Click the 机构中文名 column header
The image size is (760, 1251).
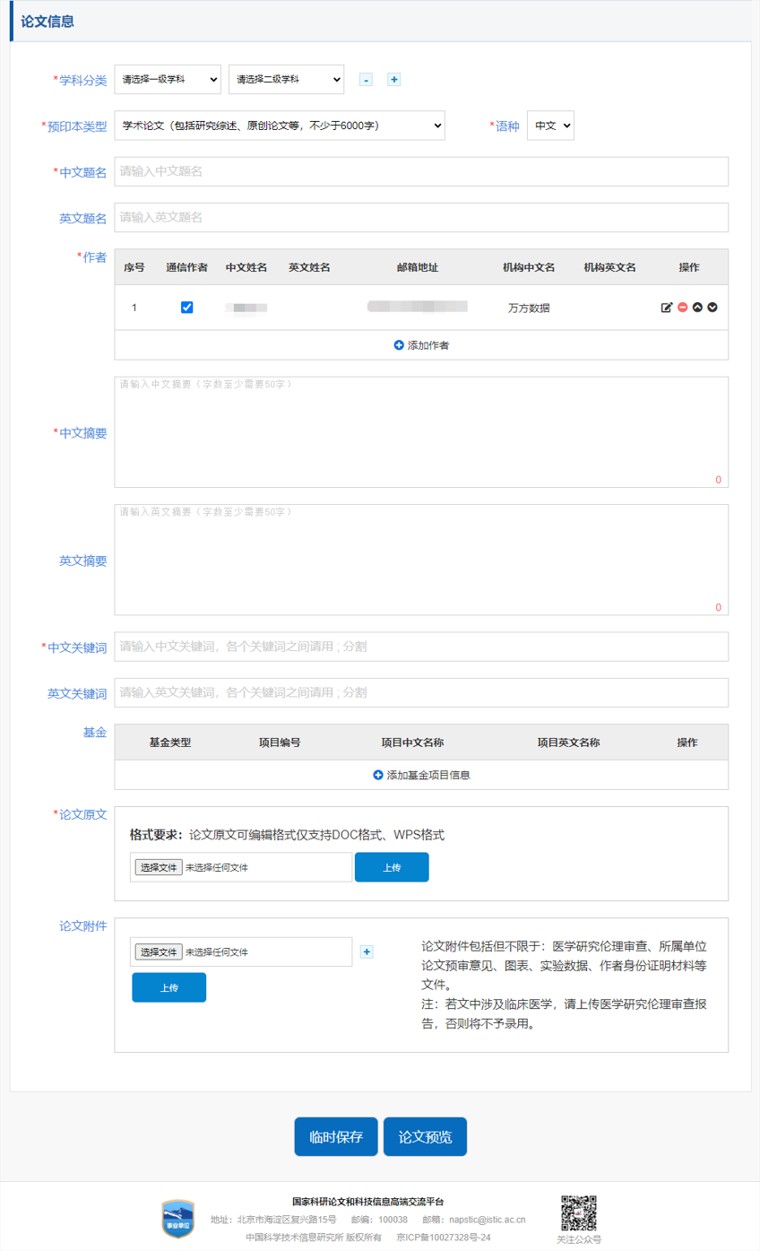click(x=529, y=267)
